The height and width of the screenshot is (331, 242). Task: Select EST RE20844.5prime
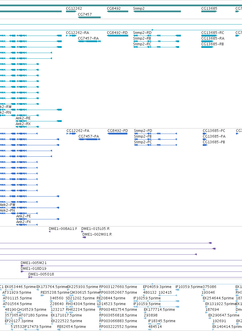tap(111, 298)
